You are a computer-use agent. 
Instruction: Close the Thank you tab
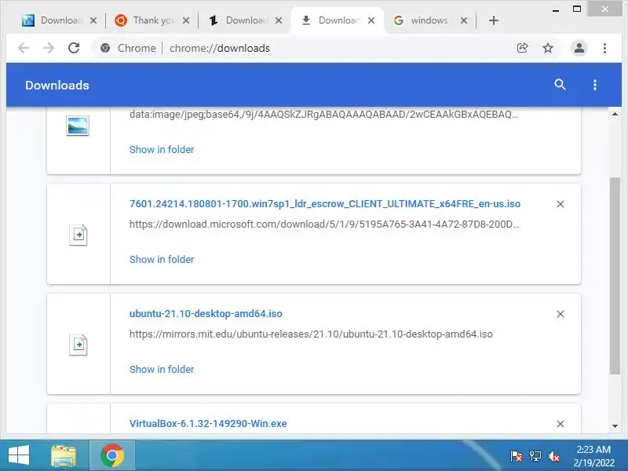(186, 20)
